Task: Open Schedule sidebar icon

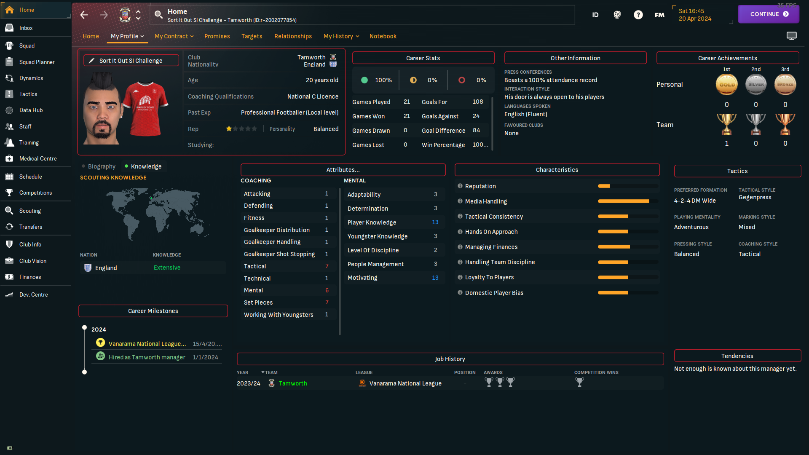Action: click(9, 177)
